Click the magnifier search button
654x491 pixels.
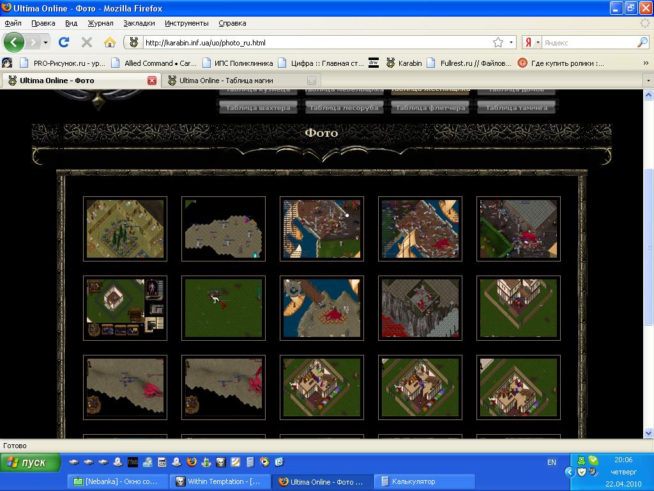click(643, 42)
